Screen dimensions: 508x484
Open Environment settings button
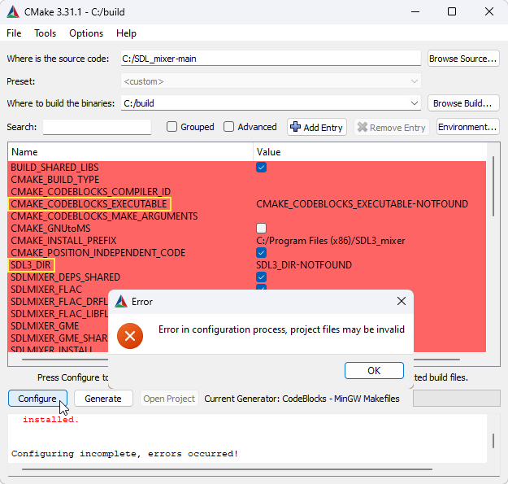click(467, 127)
